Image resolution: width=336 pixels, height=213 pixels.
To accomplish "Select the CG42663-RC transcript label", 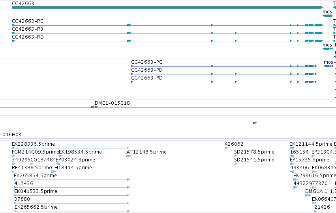I will point(28,21).
